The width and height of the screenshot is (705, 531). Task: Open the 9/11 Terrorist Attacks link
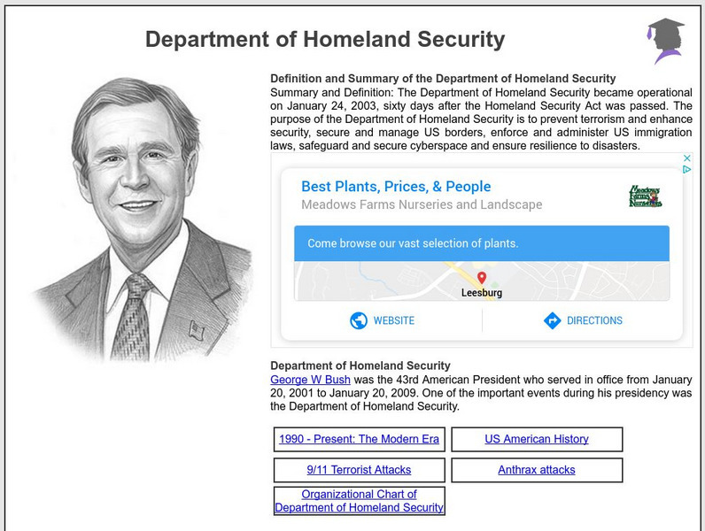360,470
